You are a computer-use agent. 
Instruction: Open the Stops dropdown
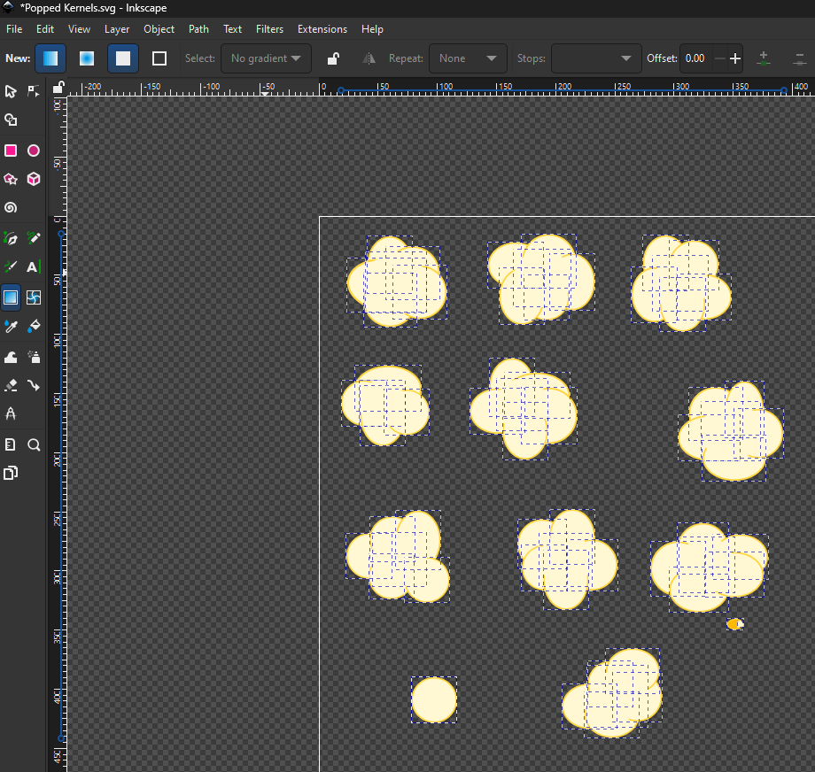[x=595, y=58]
